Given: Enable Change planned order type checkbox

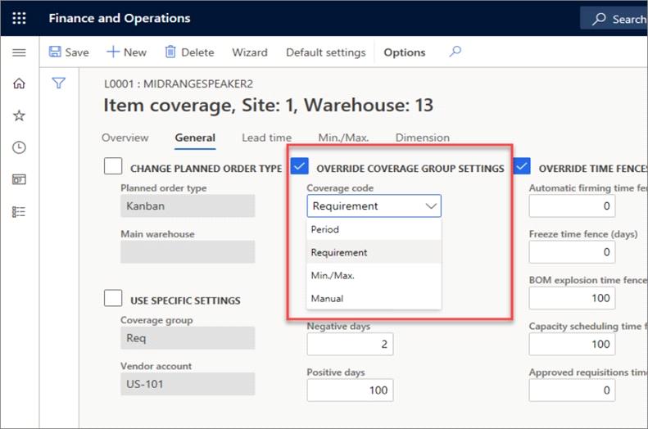Looking at the screenshot, I should pos(113,166).
